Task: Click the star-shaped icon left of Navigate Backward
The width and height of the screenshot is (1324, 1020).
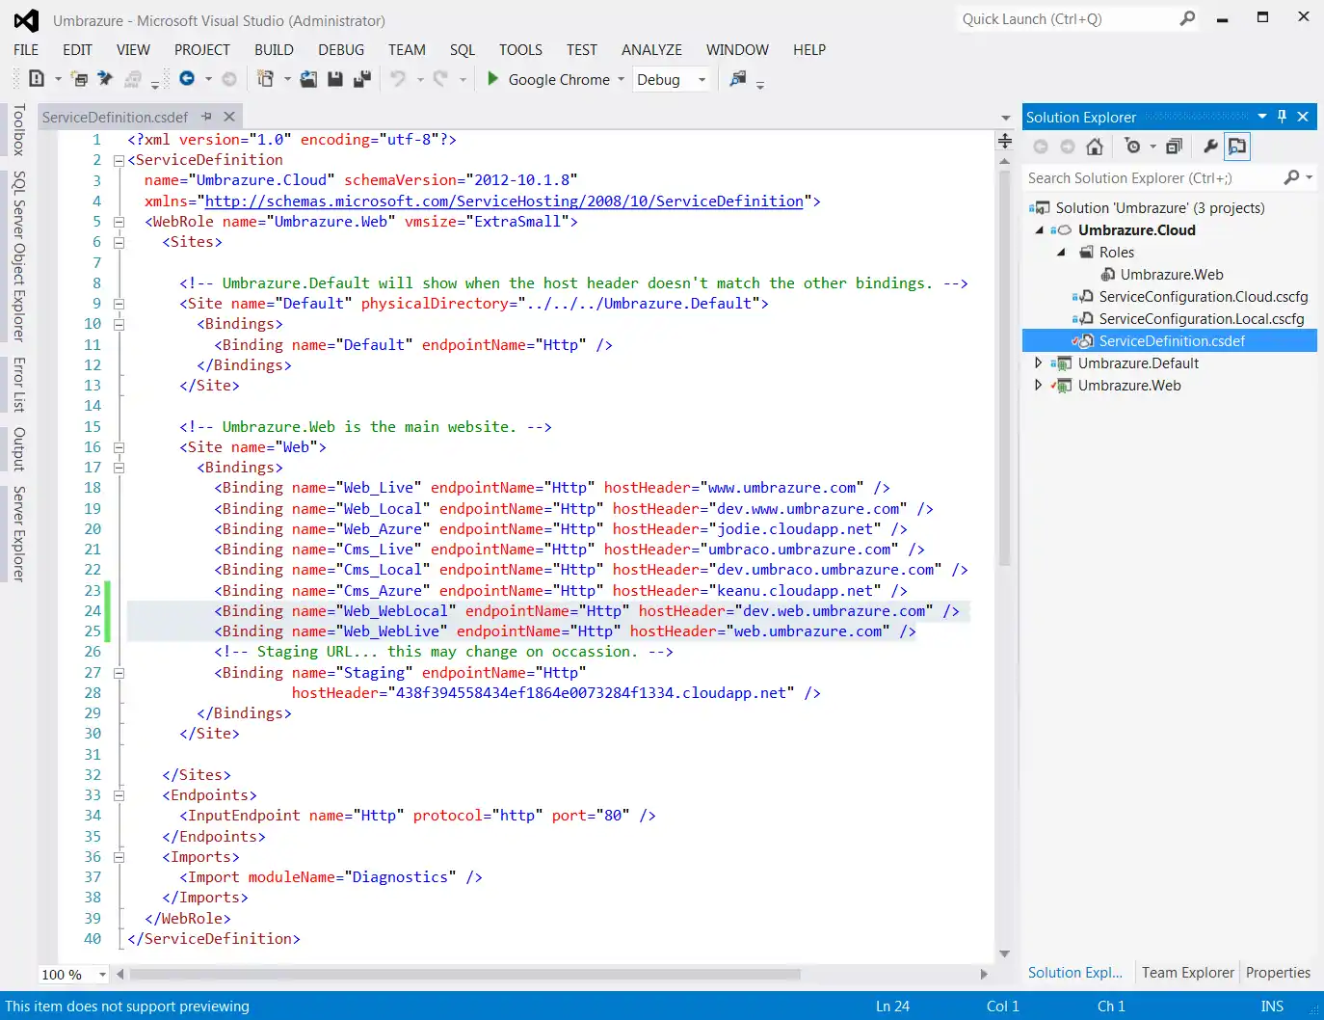Action: pos(106,79)
